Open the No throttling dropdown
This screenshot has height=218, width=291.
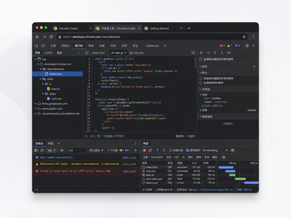pyautogui.click(x=215, y=150)
